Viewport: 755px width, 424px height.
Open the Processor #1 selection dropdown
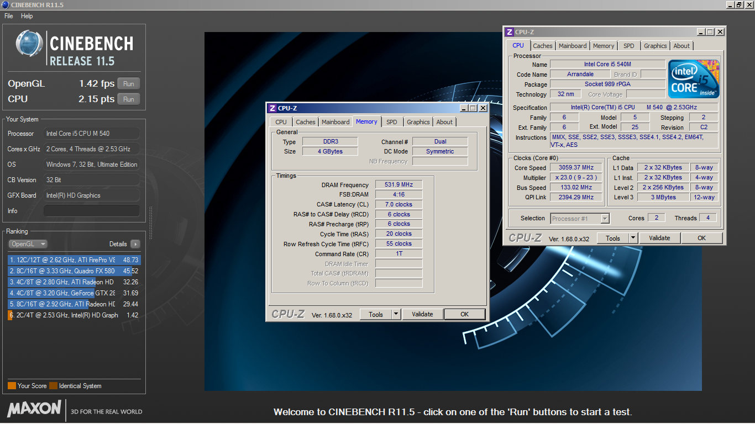(580, 219)
